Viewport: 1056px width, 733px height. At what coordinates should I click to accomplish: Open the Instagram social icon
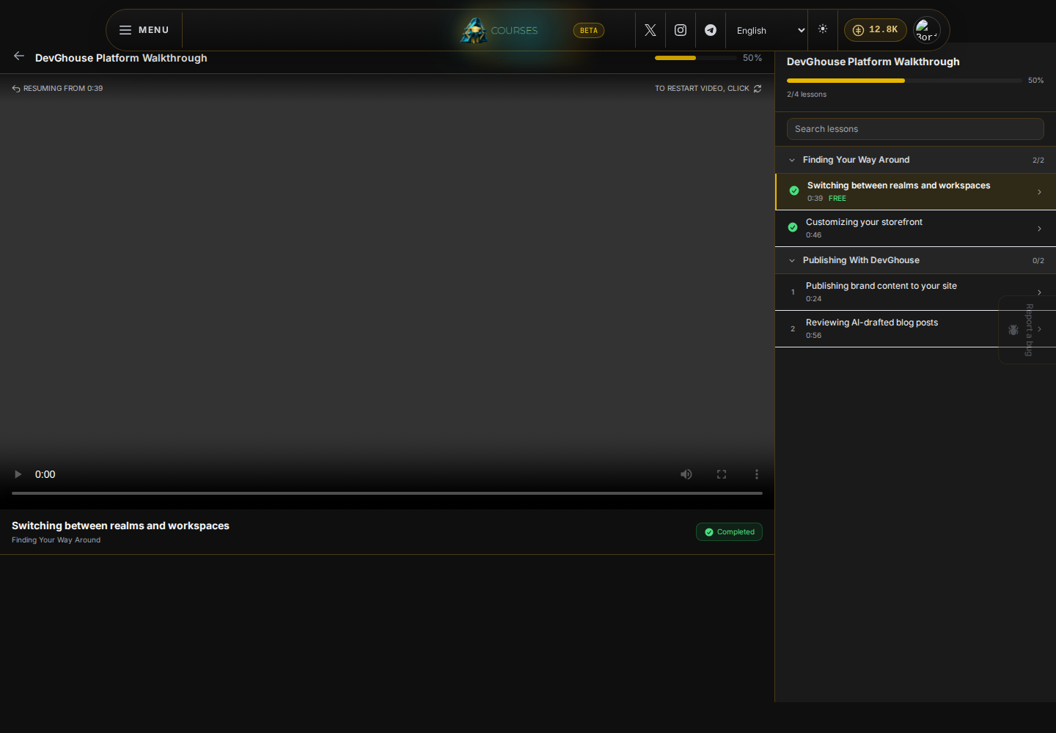[x=681, y=30]
